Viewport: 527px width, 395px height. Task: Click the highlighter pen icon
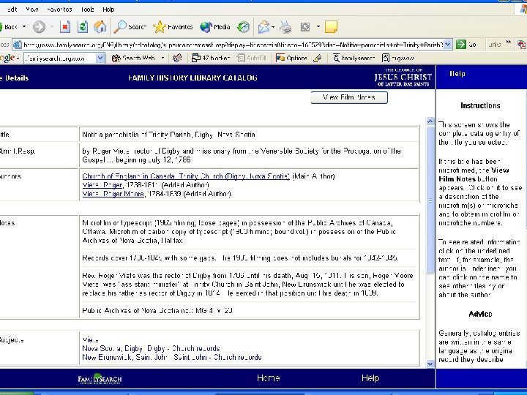click(x=317, y=58)
